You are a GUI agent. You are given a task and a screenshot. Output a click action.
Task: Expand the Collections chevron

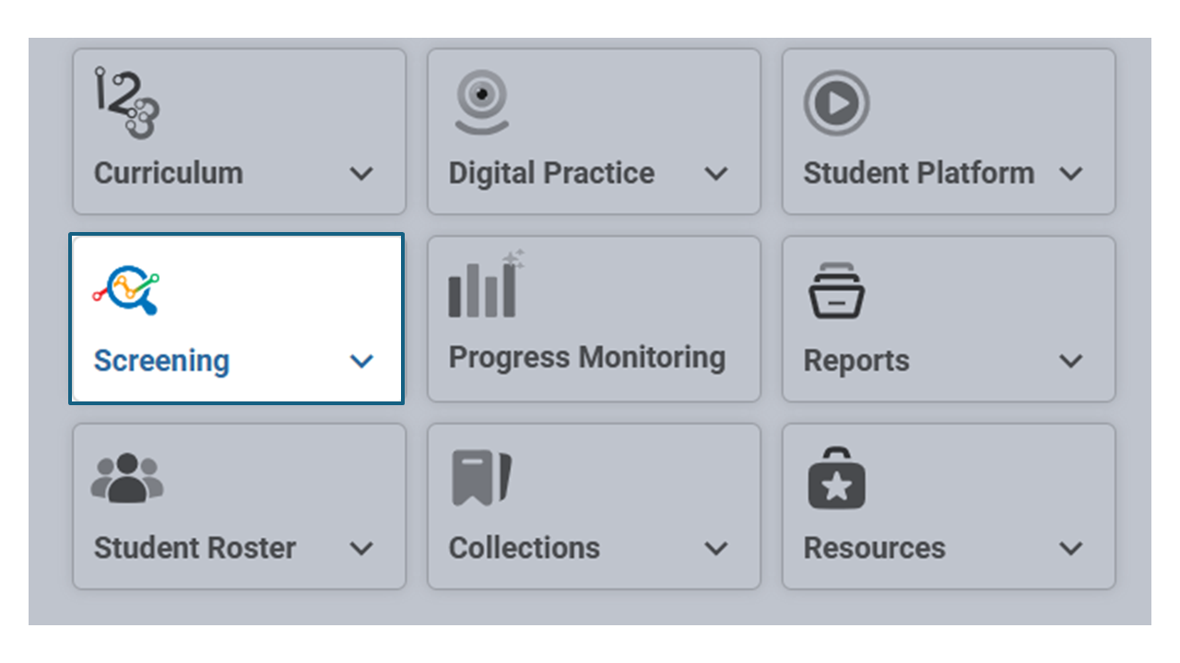tap(716, 549)
